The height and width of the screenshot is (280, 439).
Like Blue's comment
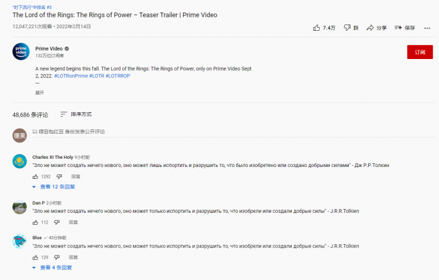click(x=35, y=257)
